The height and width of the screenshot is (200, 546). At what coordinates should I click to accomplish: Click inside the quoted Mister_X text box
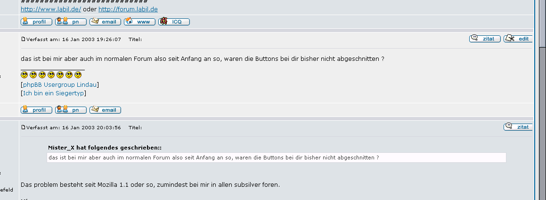pos(277,158)
